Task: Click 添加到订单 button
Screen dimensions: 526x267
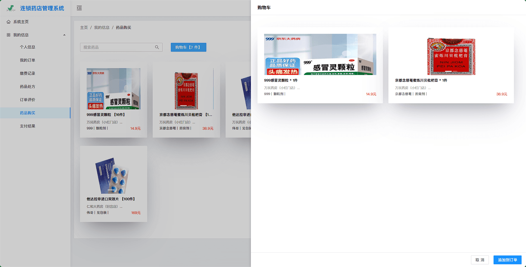Action: coord(508,260)
